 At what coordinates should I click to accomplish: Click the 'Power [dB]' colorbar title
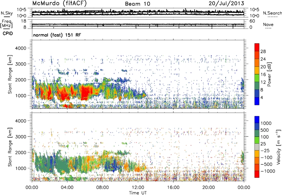click(x=269, y=74)
